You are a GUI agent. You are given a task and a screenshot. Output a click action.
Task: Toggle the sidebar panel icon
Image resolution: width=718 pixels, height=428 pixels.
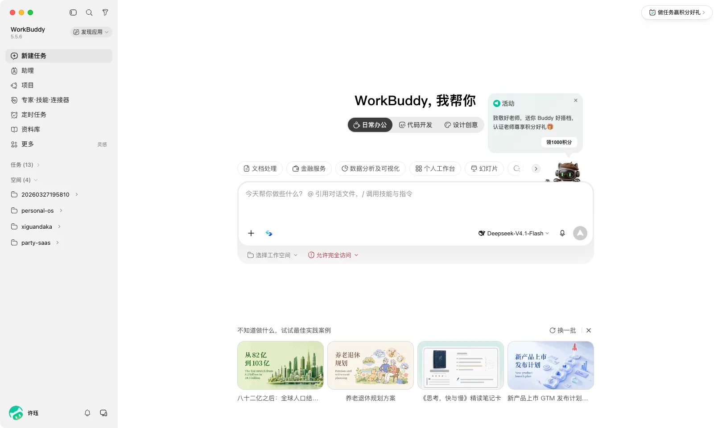pos(73,12)
